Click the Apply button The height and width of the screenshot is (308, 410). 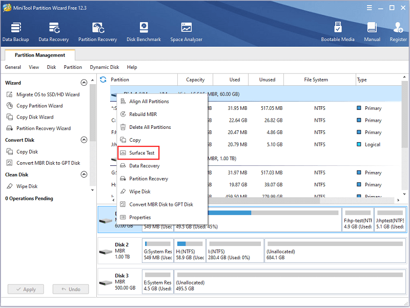pos(26,290)
